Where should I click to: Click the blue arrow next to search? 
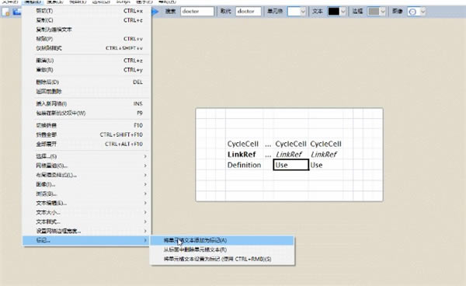coord(155,12)
